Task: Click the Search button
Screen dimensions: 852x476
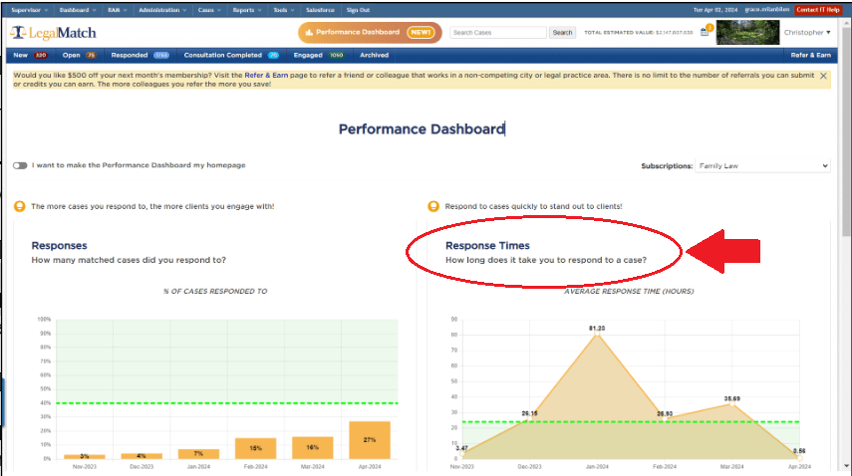Action: click(563, 33)
